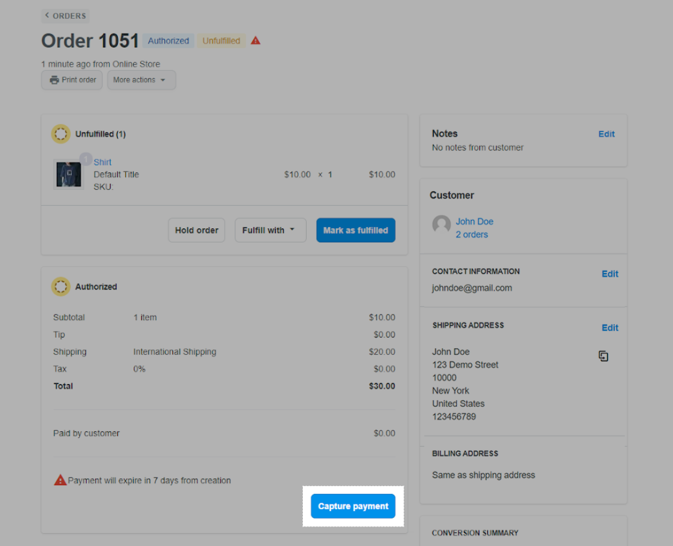Click the Capture payment button
673x546 pixels.
pos(353,506)
